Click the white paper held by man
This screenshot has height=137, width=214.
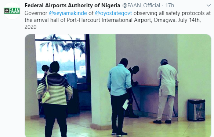pyautogui.click(x=126, y=104)
